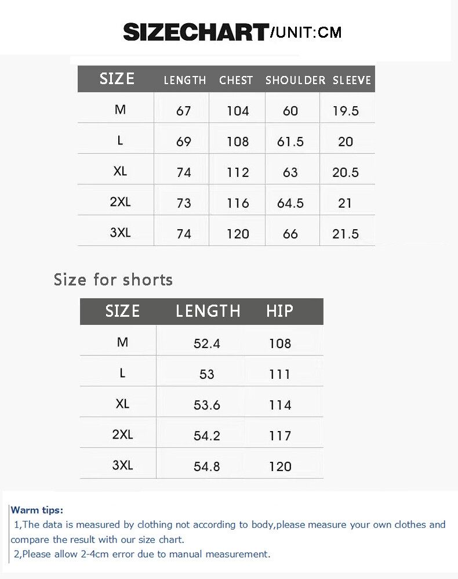The image size is (458, 579).
Task: Click the HIP column header
Action: pos(279,311)
